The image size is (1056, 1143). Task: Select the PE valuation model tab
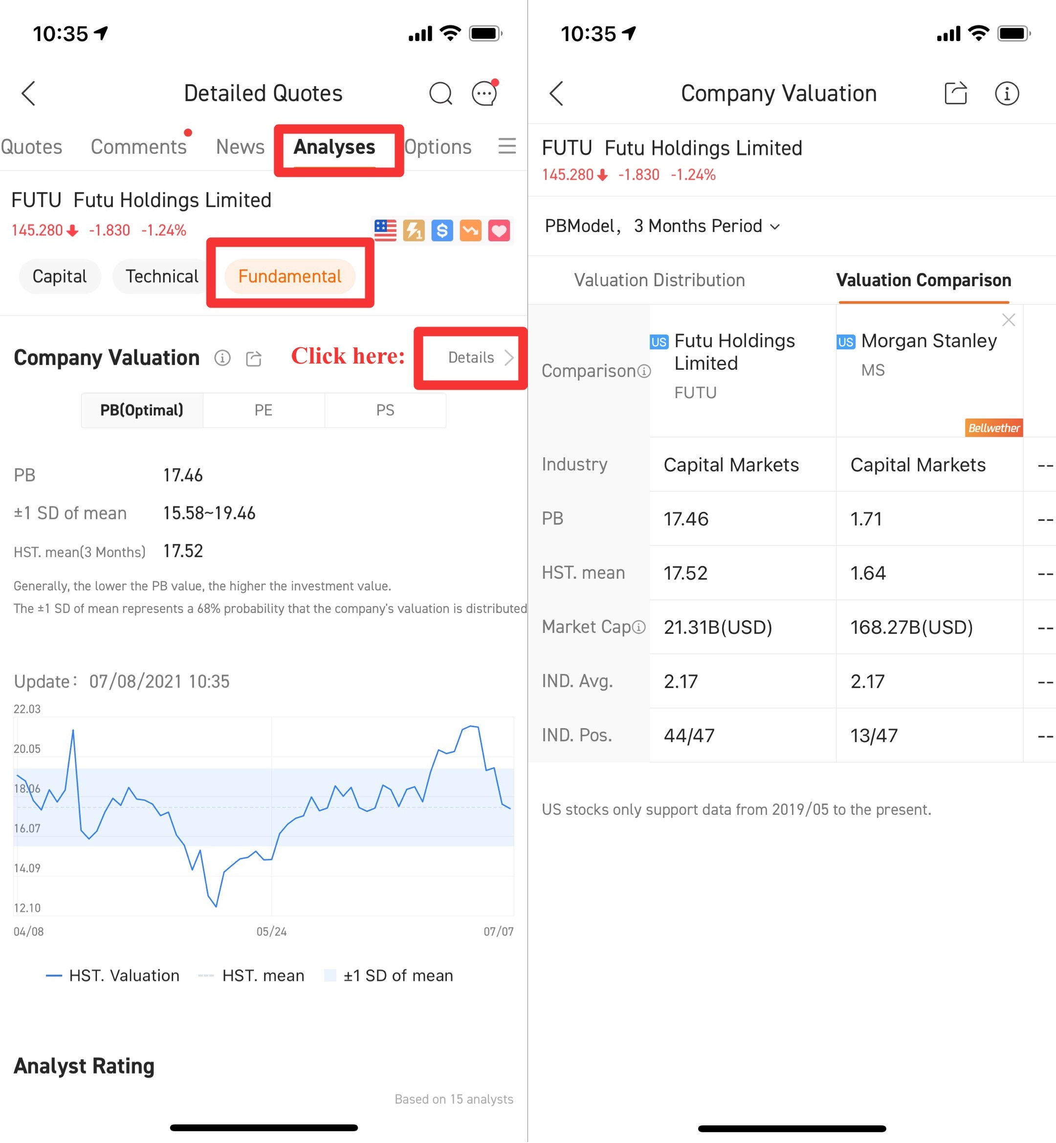pos(264,410)
